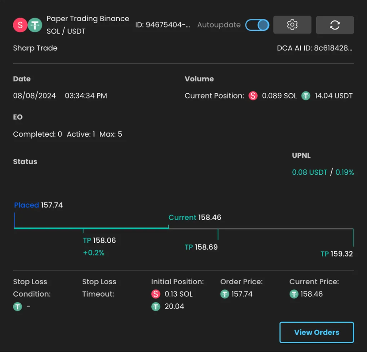
Task: Click Tether icon next to 20.04
Action: [156, 306]
